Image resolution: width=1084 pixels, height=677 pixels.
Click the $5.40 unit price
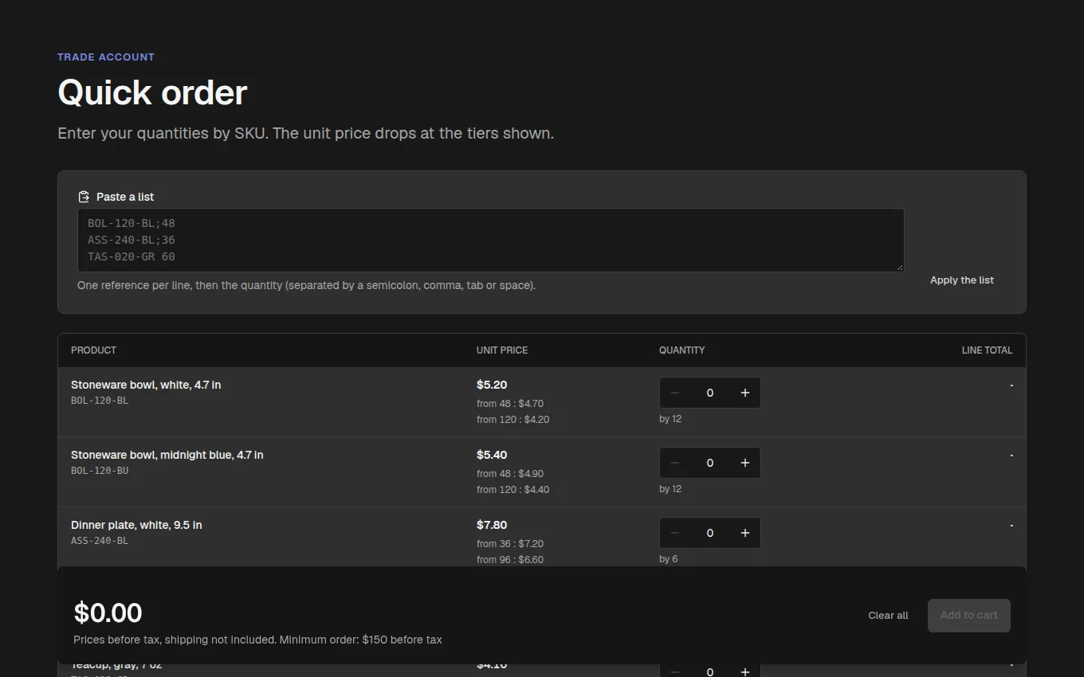(x=492, y=455)
